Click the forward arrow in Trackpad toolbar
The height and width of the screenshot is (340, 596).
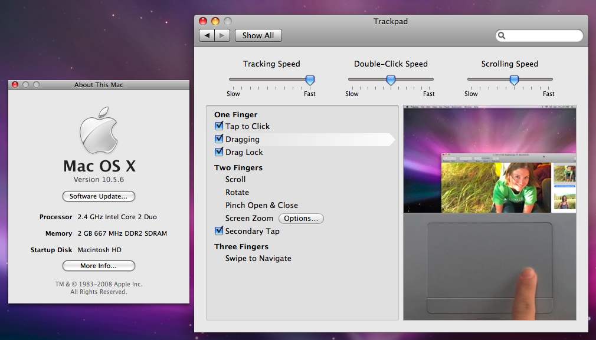[222, 36]
